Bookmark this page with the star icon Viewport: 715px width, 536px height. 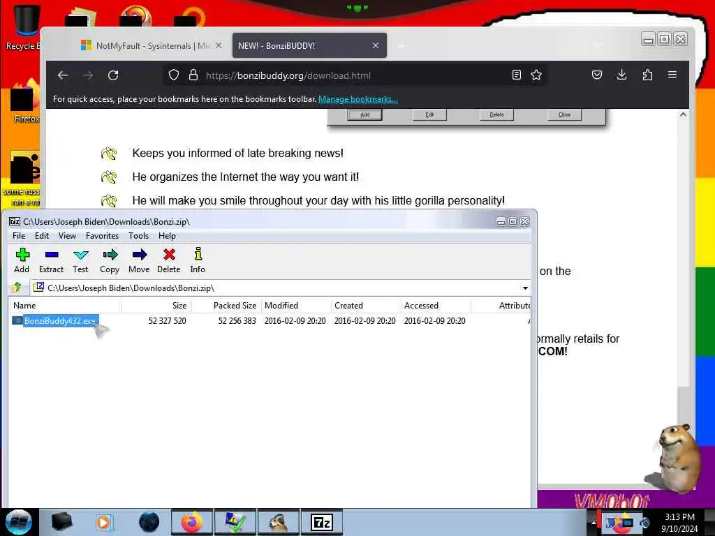click(x=536, y=75)
